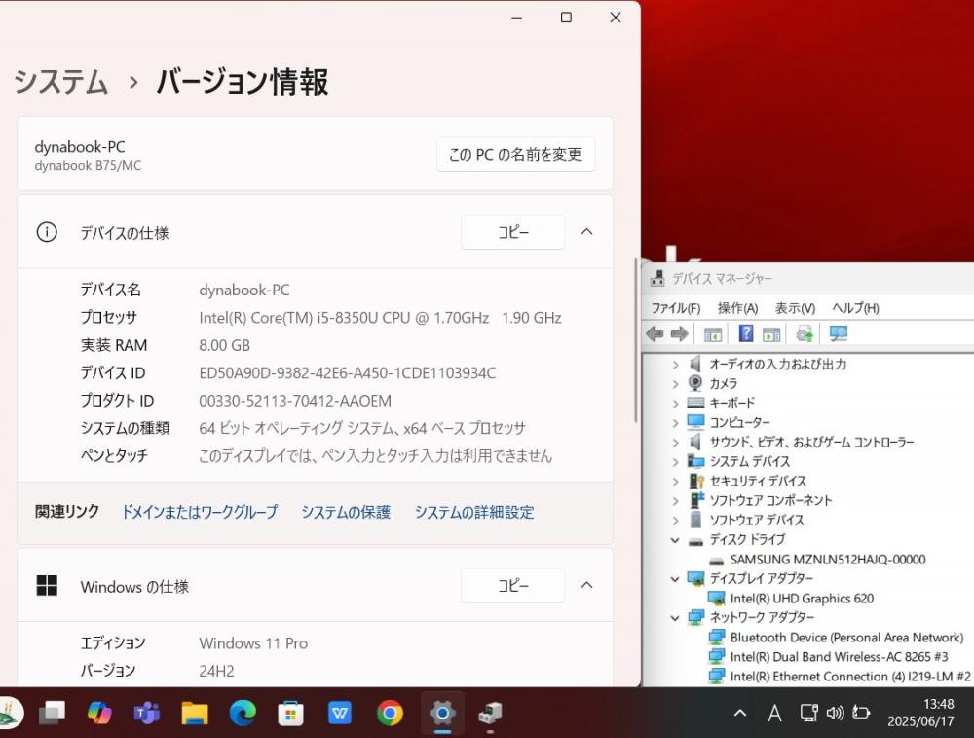Open the network status tray icon

[808, 713]
